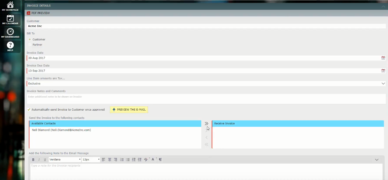Toggle underline in email note editor

[45, 160]
